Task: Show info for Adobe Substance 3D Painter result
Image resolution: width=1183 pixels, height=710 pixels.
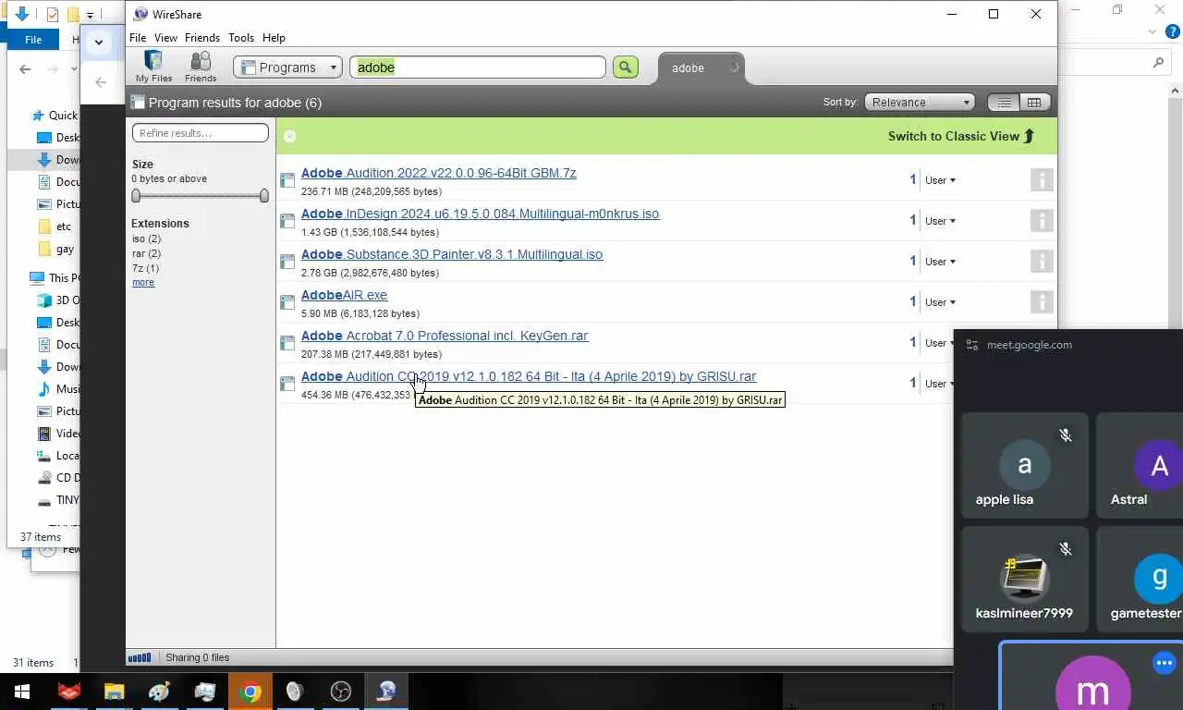Action: point(1042,262)
